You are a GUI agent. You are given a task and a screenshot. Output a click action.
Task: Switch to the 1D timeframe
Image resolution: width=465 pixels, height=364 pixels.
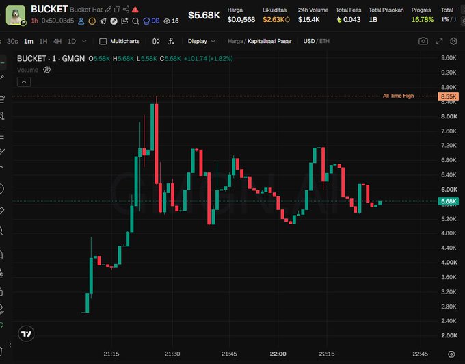(x=72, y=41)
